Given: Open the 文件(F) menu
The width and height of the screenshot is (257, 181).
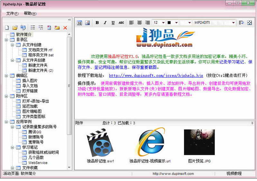Looking at the screenshot, I should click(x=12, y=14).
